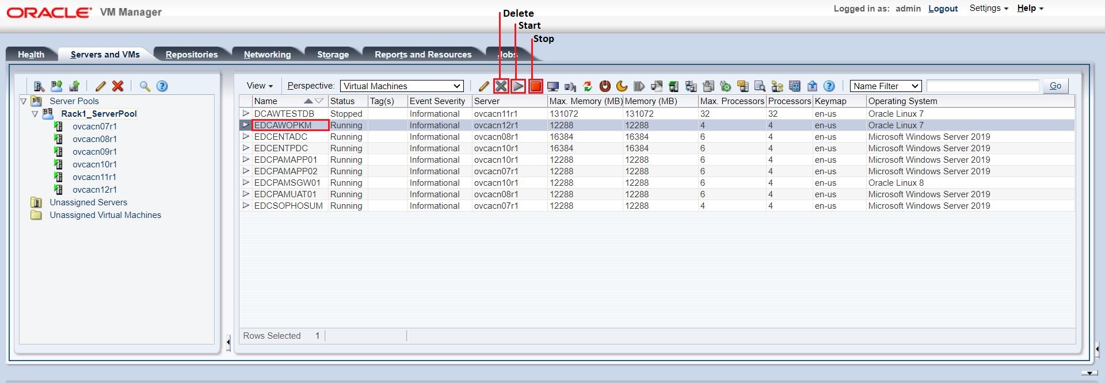Click the Send VM Messages envelope icon

click(x=743, y=86)
